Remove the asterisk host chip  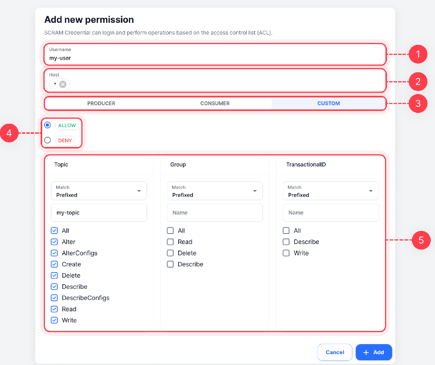pos(63,84)
